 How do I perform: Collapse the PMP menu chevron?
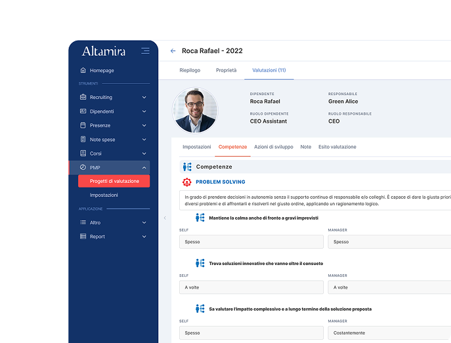(x=144, y=167)
